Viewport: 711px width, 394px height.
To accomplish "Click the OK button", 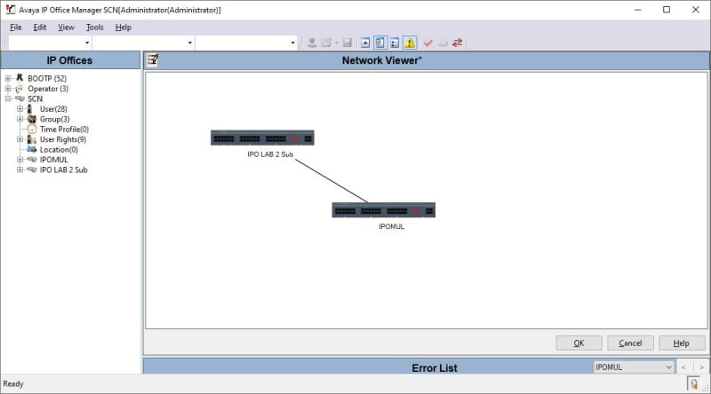I will point(579,343).
